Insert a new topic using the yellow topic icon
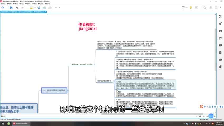 (x=31, y=8)
